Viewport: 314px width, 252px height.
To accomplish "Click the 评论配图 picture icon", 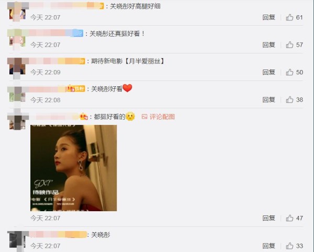I will (x=144, y=117).
